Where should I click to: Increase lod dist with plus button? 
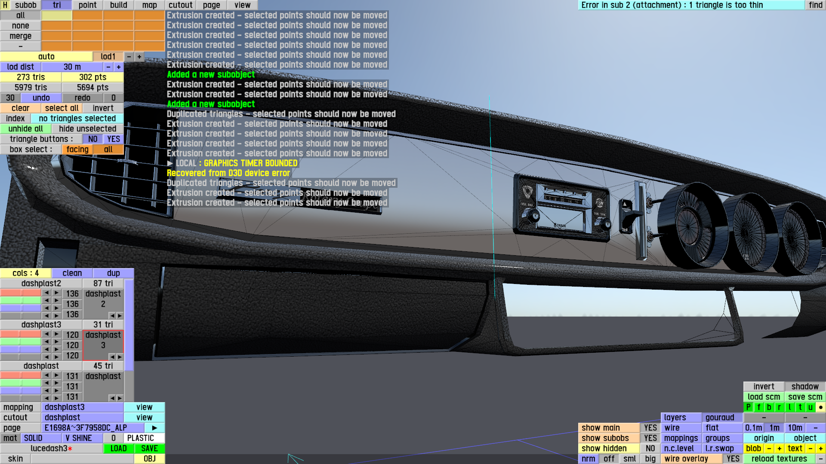(x=119, y=67)
